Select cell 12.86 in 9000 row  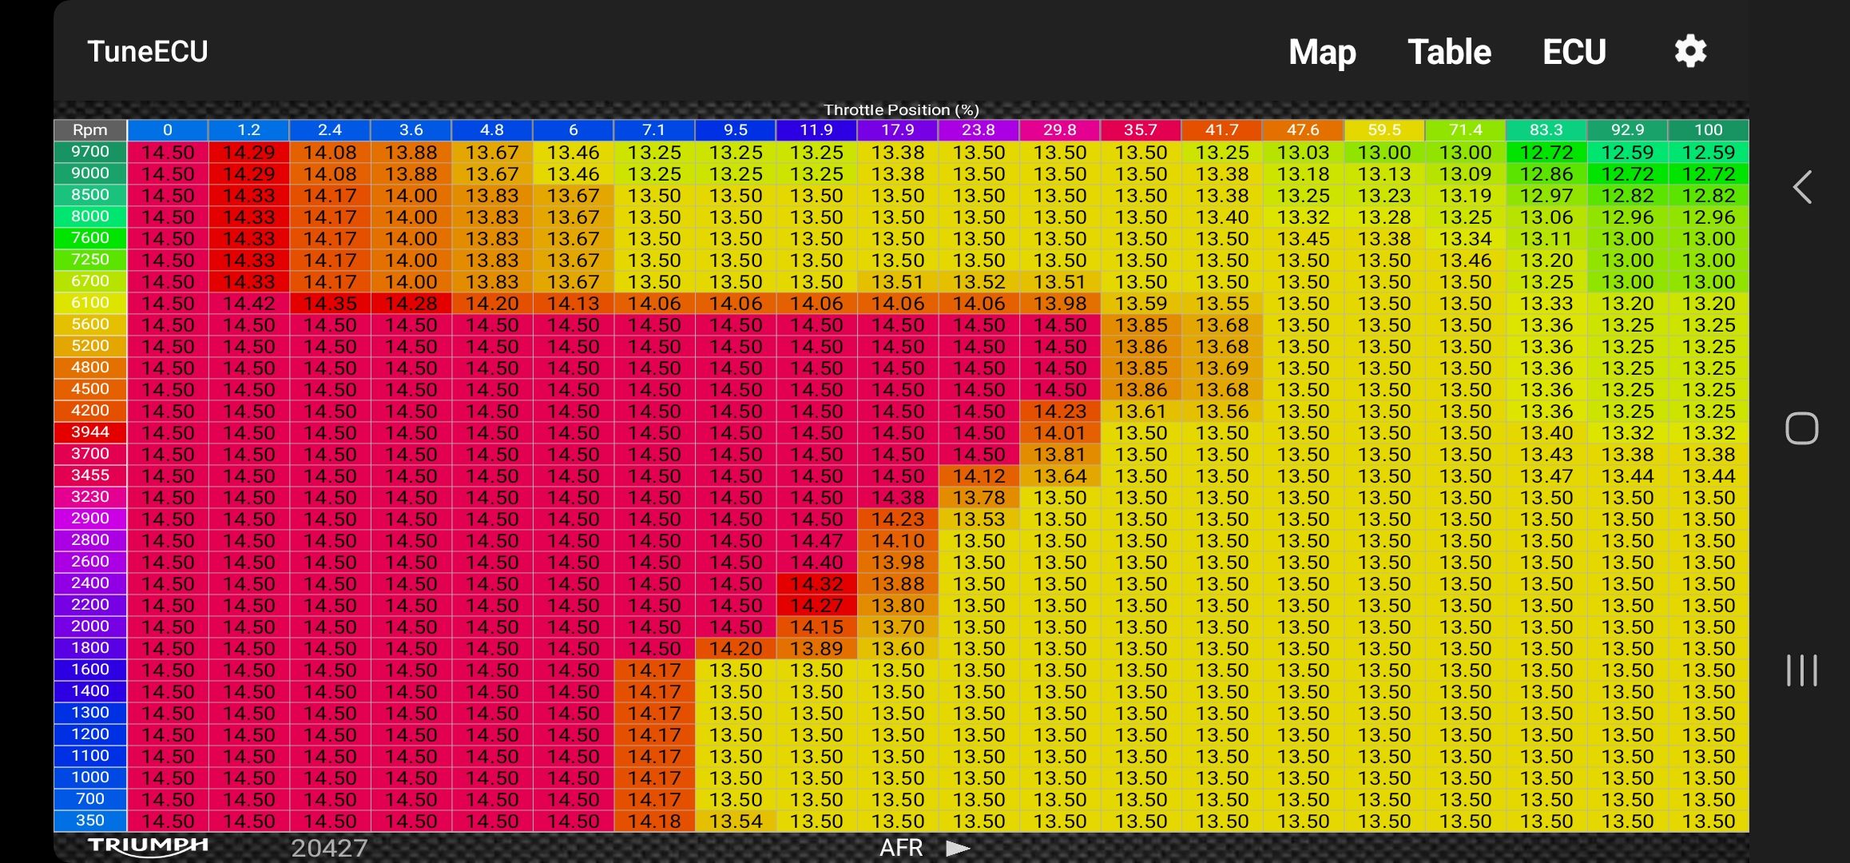(1546, 174)
